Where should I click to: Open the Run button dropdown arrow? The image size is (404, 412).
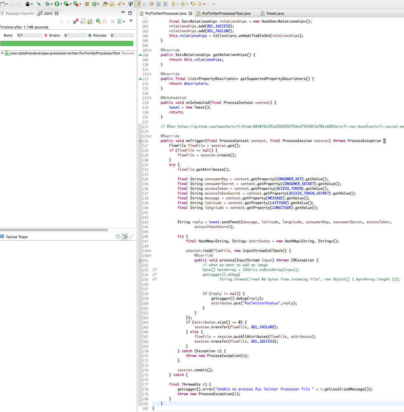(60, 3)
